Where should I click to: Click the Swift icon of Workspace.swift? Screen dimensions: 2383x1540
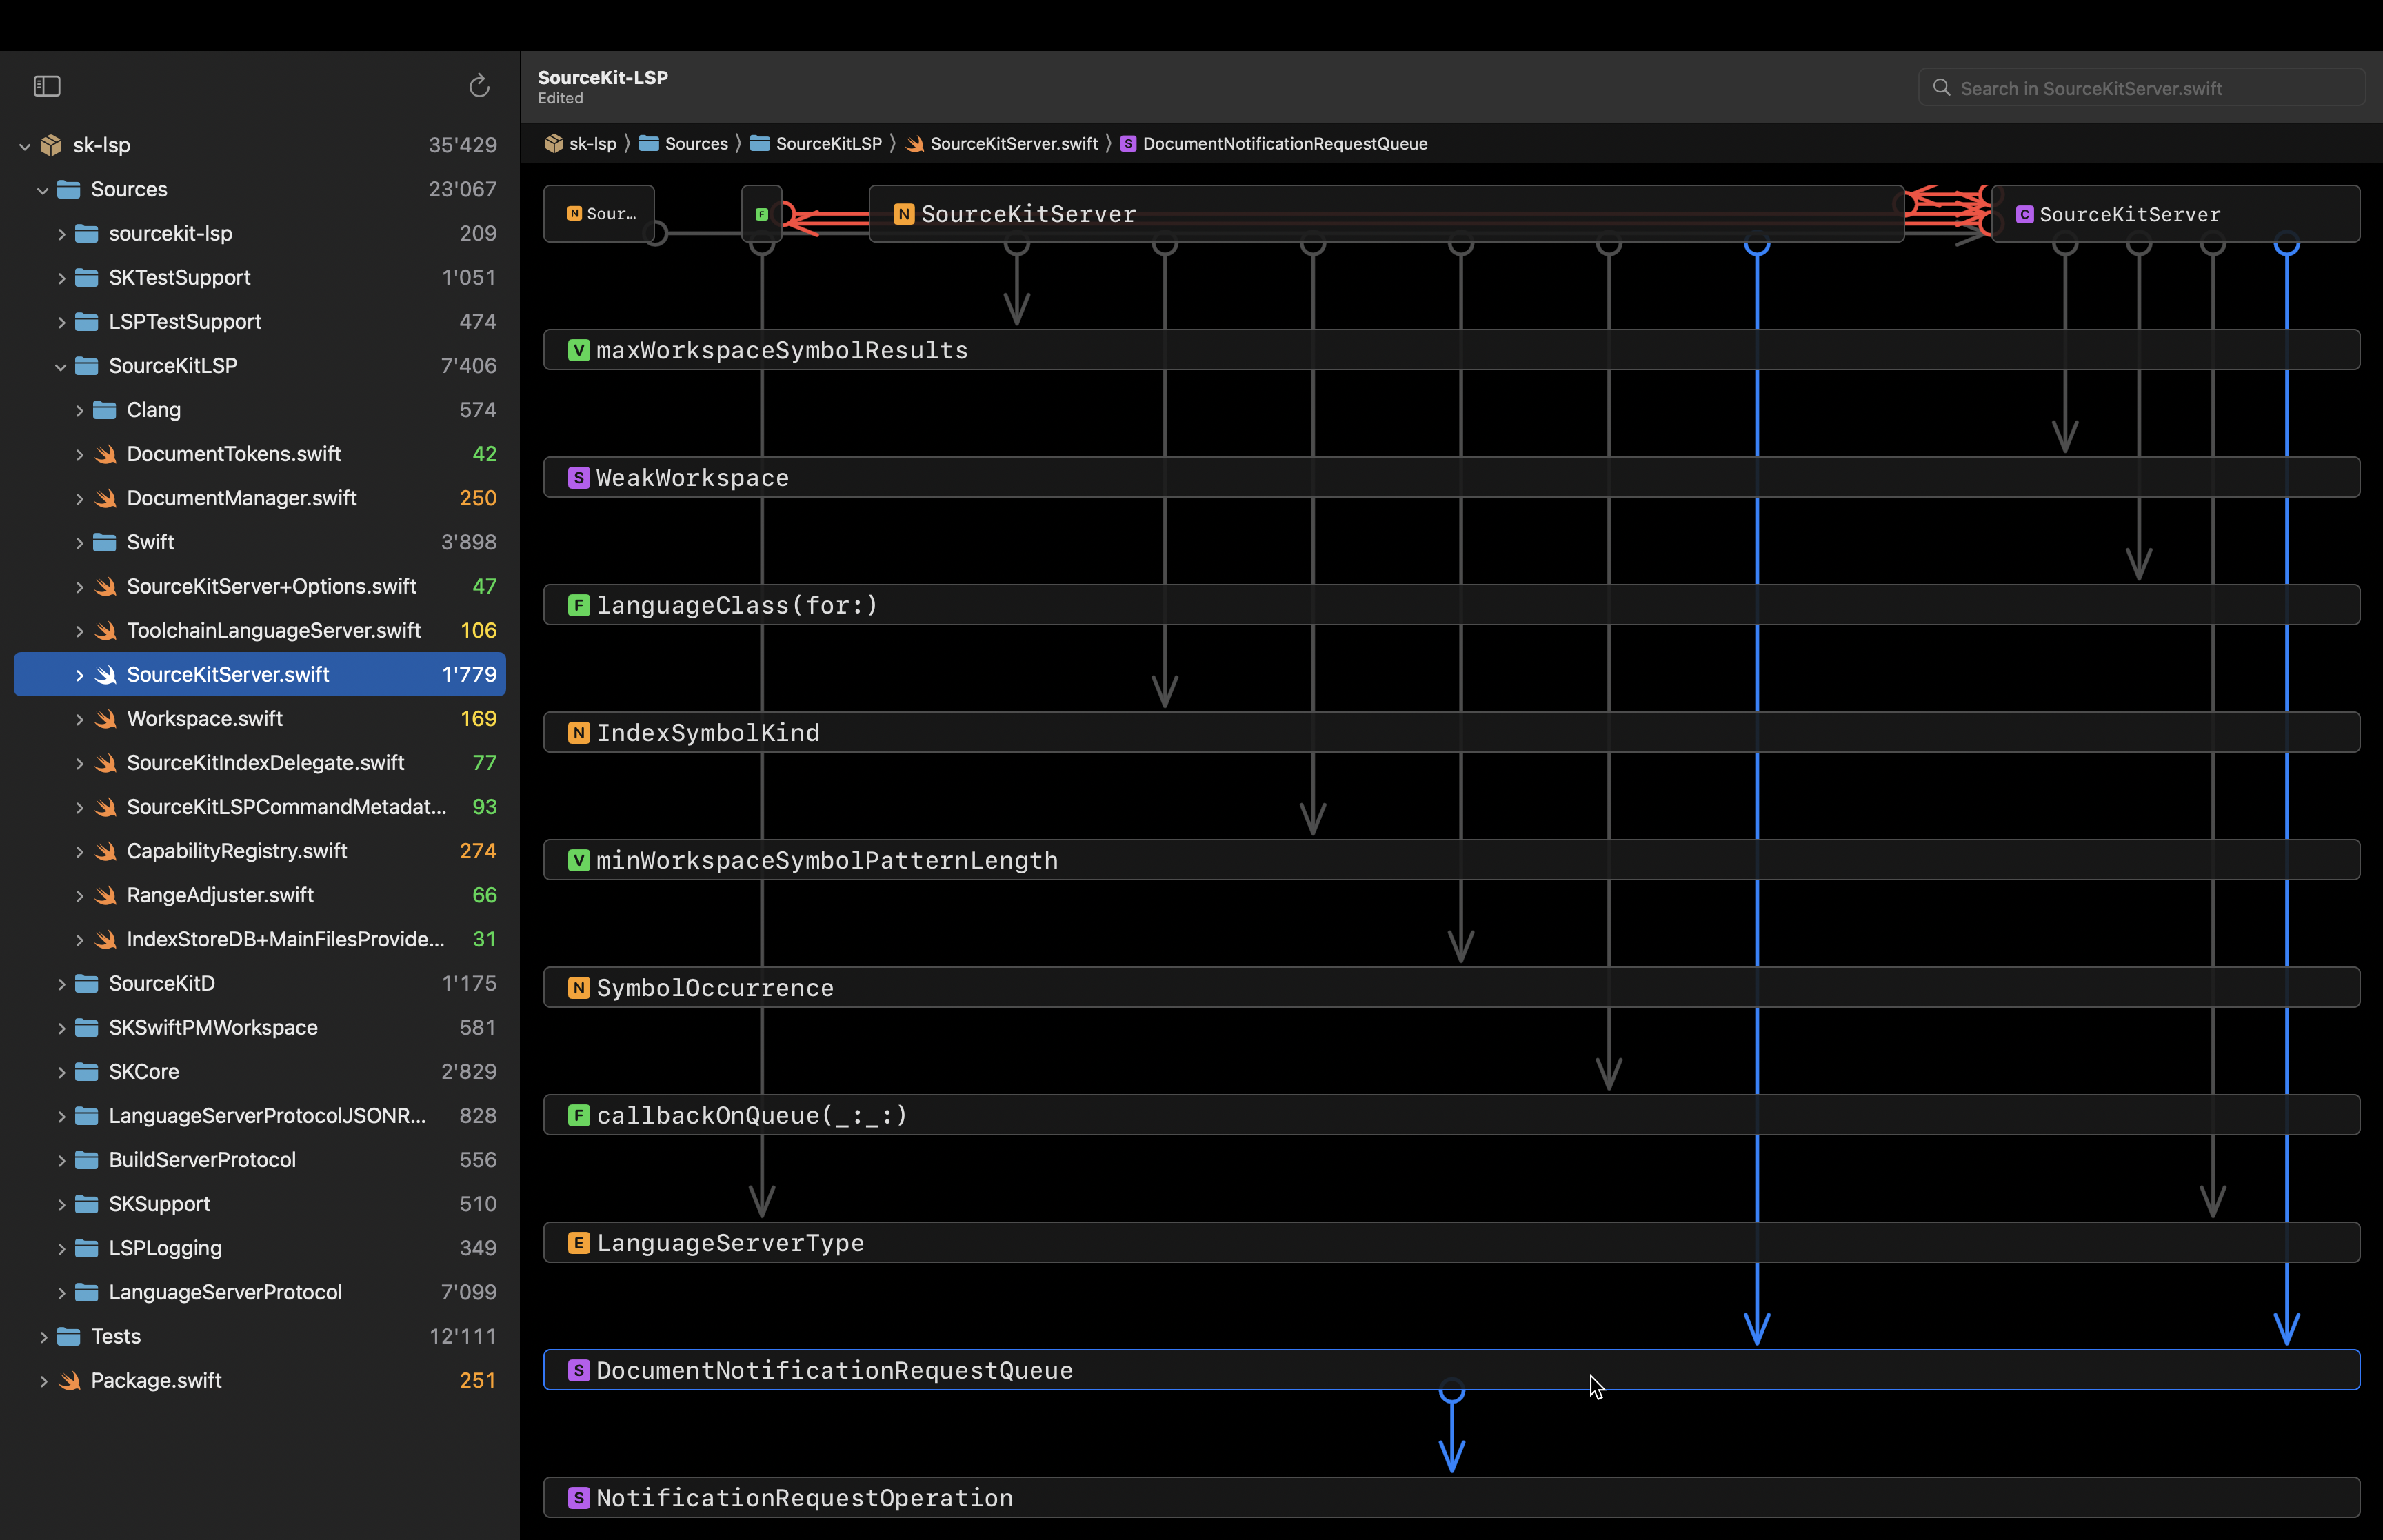point(105,719)
